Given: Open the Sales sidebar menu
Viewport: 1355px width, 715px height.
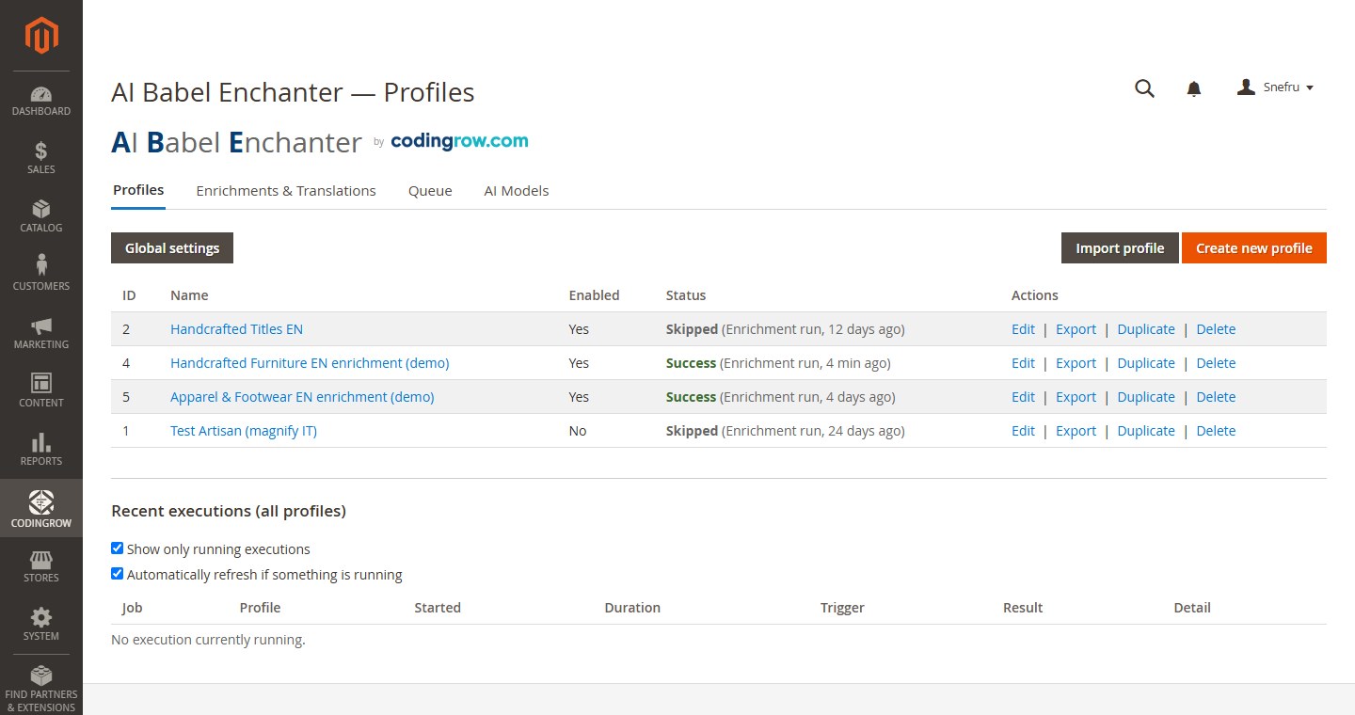Looking at the screenshot, I should tap(41, 159).
